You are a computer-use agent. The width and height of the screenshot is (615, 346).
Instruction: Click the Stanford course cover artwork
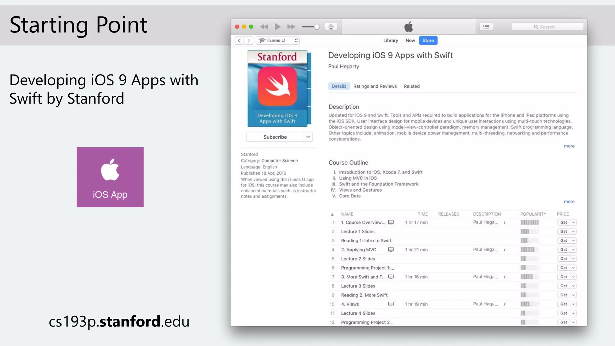click(279, 88)
